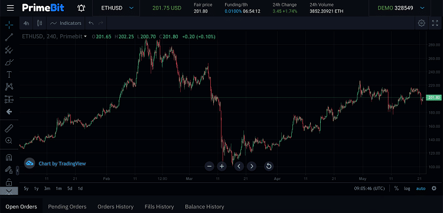Toggle percentage scale mode
This screenshot has height=213, width=443.
click(x=396, y=188)
